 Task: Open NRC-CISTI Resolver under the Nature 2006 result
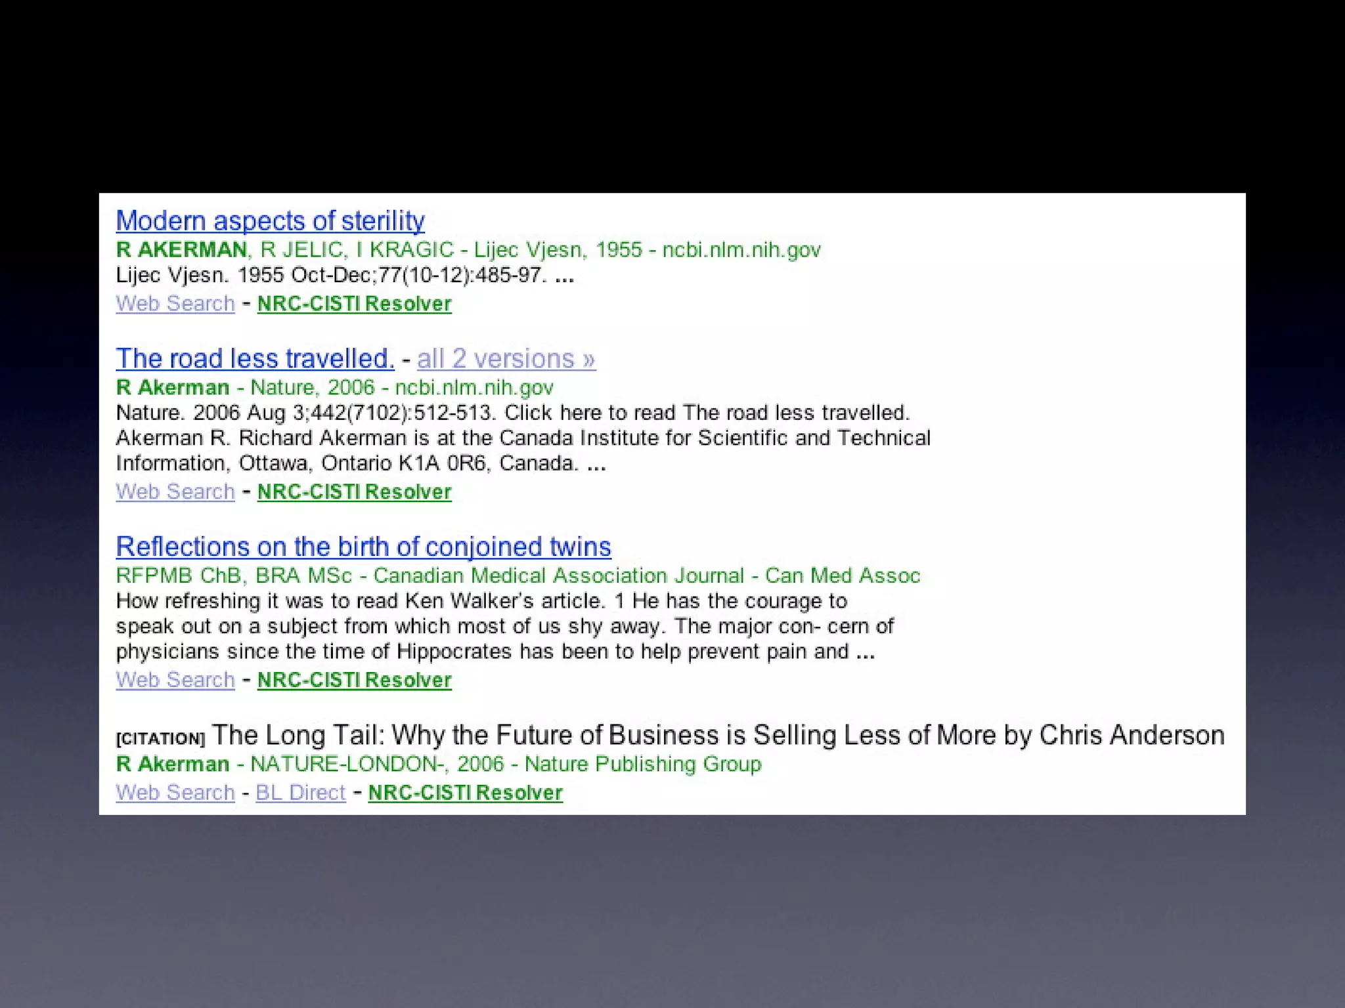pyautogui.click(x=354, y=492)
